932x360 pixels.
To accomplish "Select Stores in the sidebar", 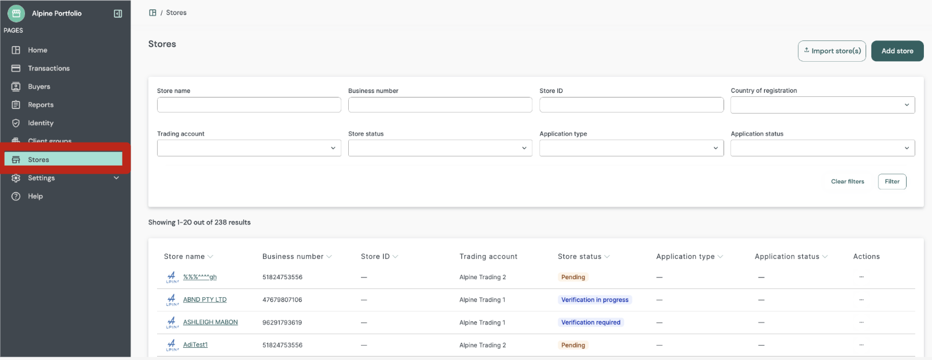I will click(64, 159).
